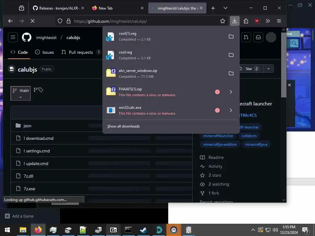Open the Star lists dropdown arrow
This screenshot has width=315, height=236.
tap(269, 69)
